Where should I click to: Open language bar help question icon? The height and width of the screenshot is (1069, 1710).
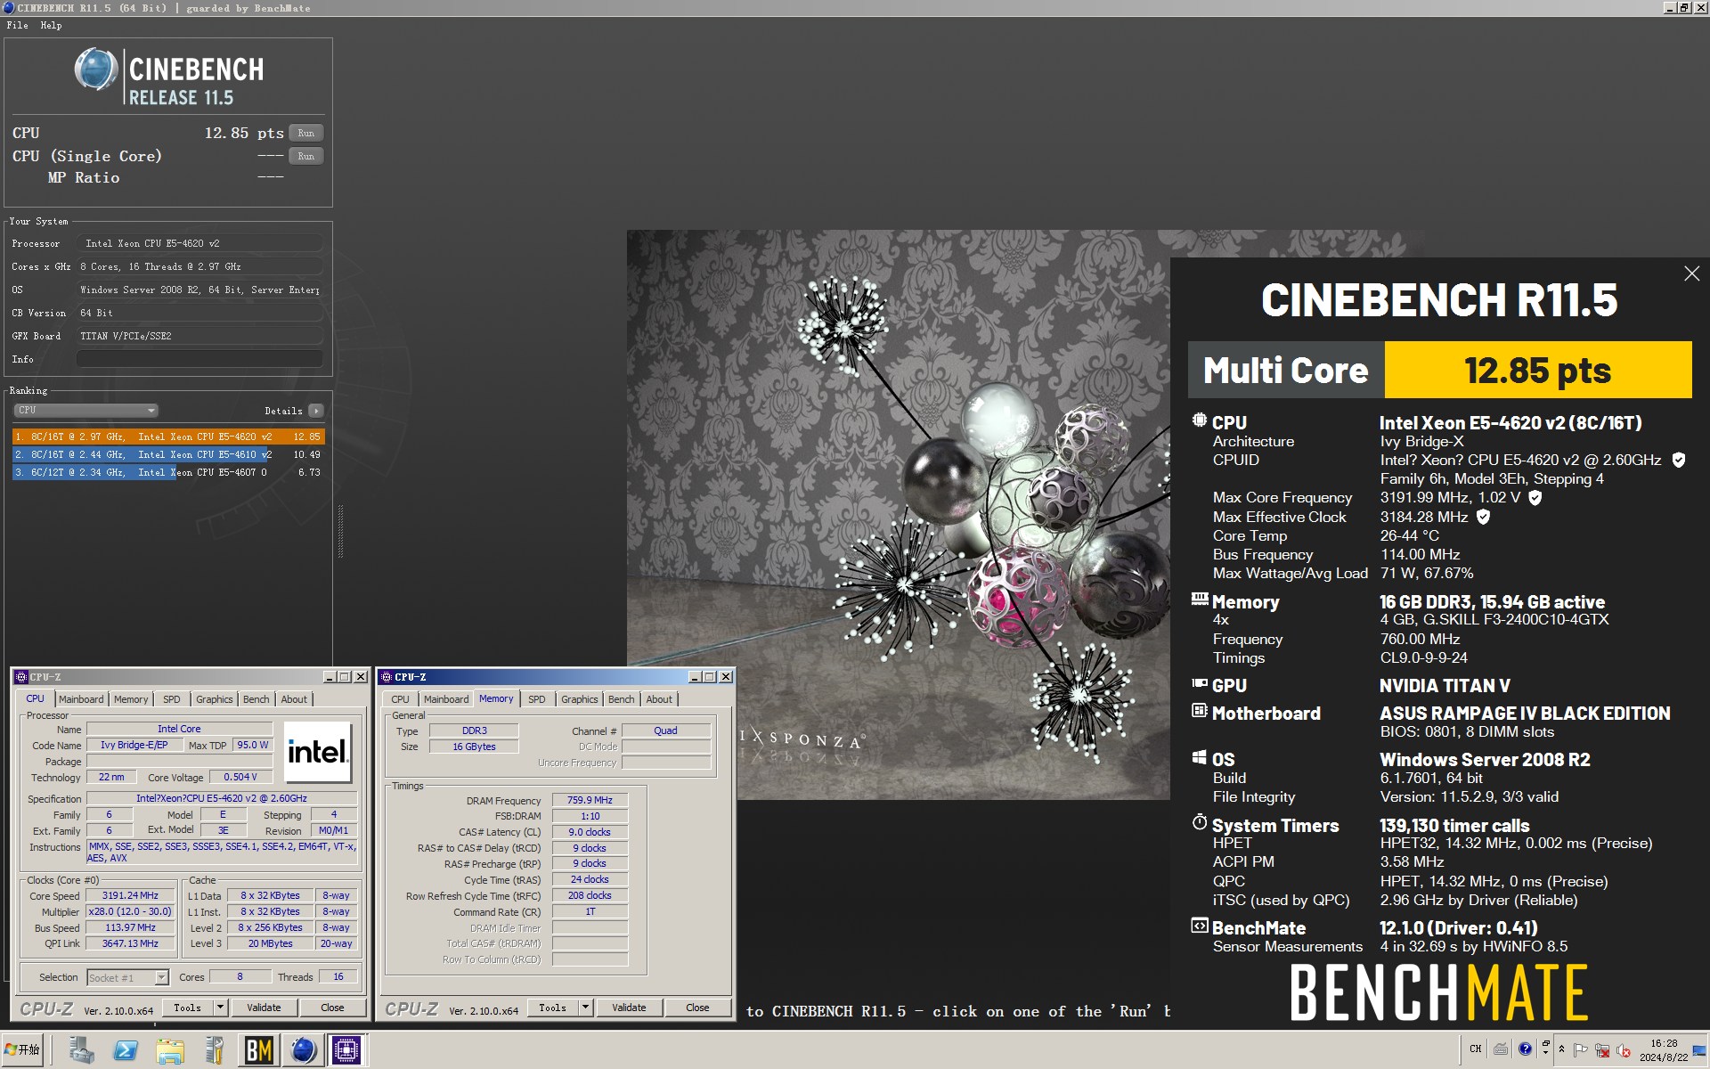pyautogui.click(x=1525, y=1049)
